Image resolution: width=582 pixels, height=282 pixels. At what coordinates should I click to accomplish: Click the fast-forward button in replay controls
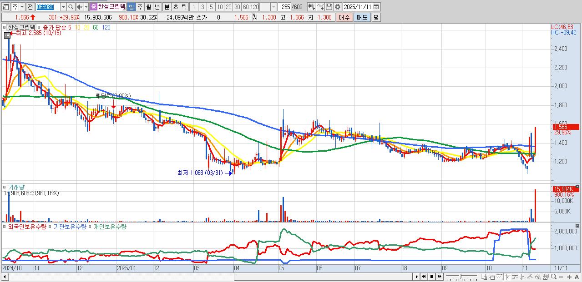[x=440, y=277]
